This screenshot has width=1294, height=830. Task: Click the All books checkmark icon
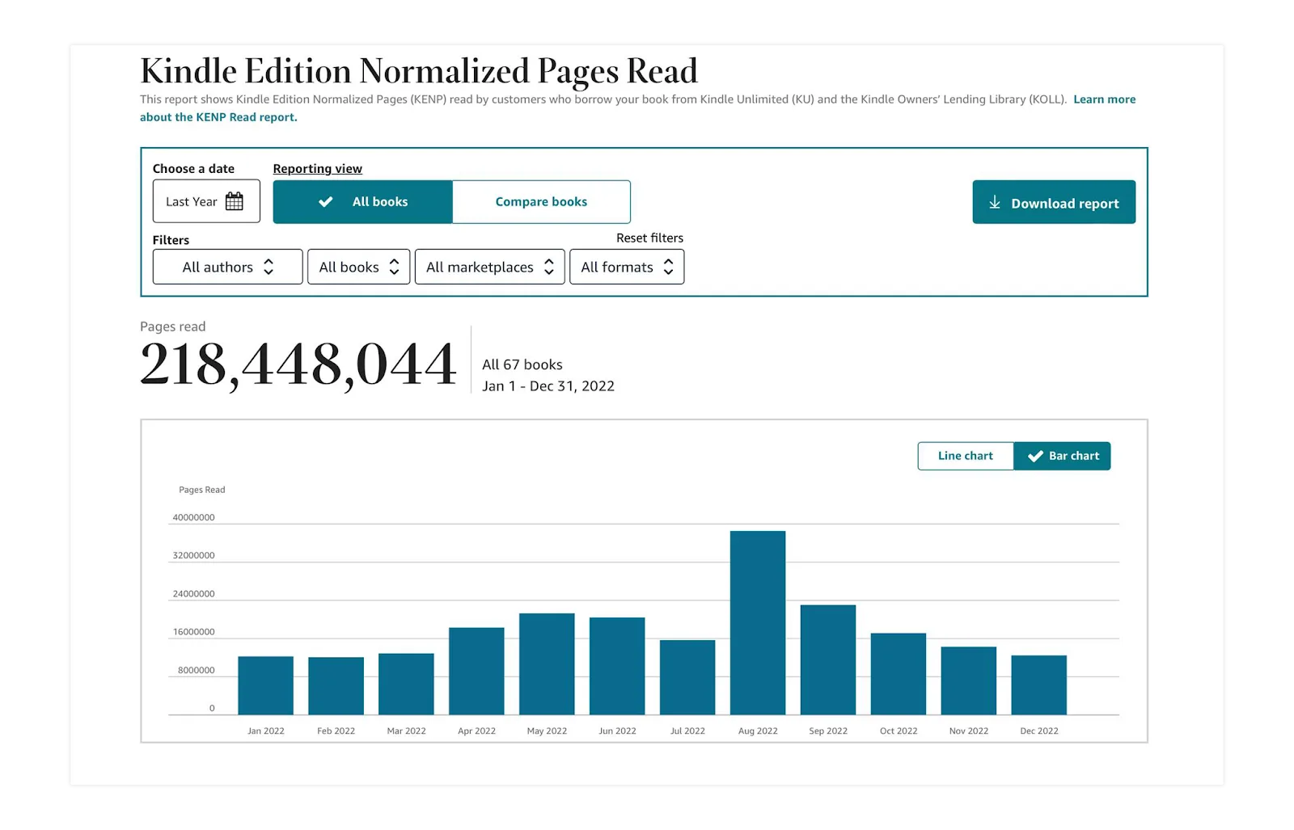point(325,202)
